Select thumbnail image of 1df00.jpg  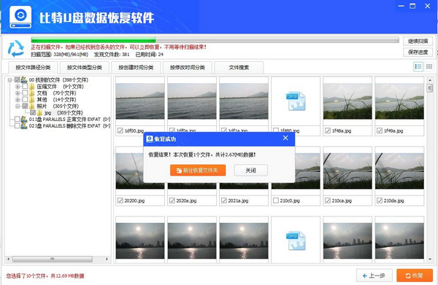pyautogui.click(x=140, y=101)
